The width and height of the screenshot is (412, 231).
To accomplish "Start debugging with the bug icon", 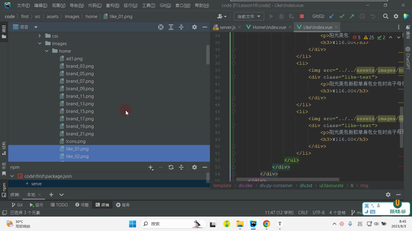I will point(281,17).
